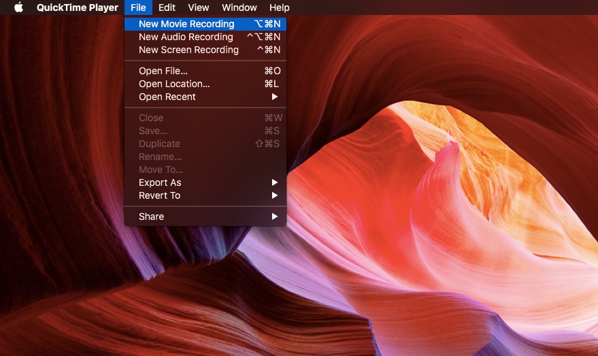This screenshot has height=356, width=598.
Task: Select Open Location… menu entry
Action: [205, 84]
